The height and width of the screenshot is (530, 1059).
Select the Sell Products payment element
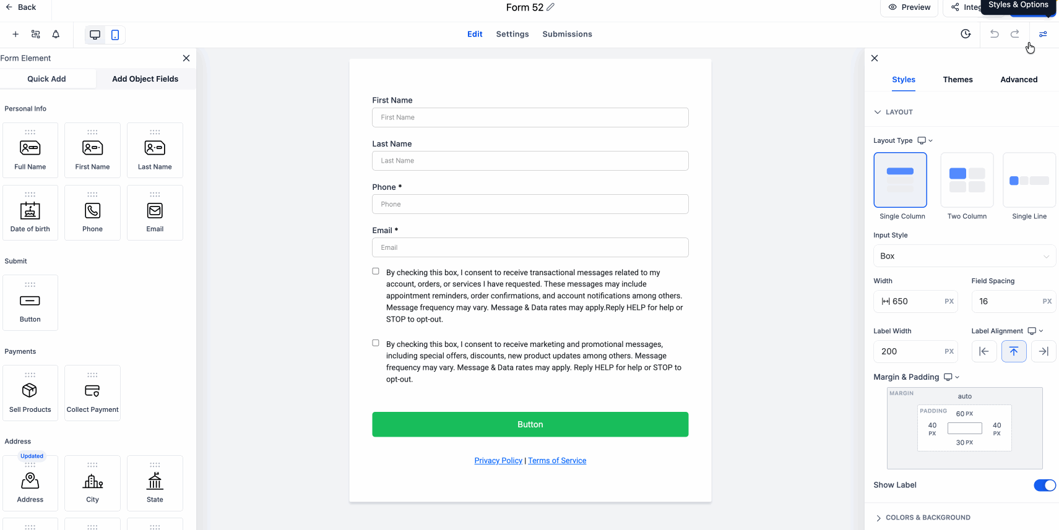point(30,393)
